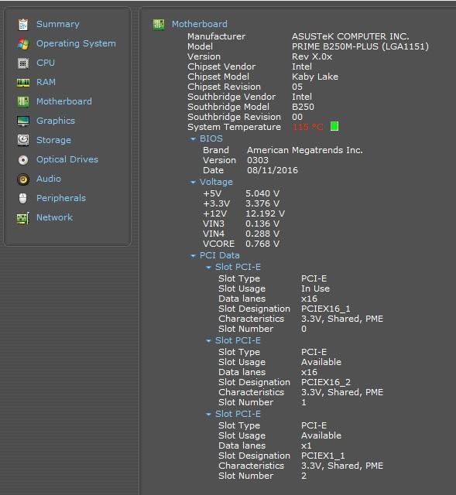456x495 pixels.
Task: Click the Southbridge Revision value 00
Action: pos(297,117)
